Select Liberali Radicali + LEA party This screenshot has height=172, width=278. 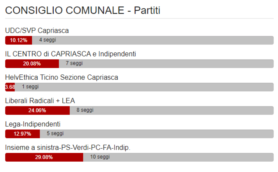(40, 101)
